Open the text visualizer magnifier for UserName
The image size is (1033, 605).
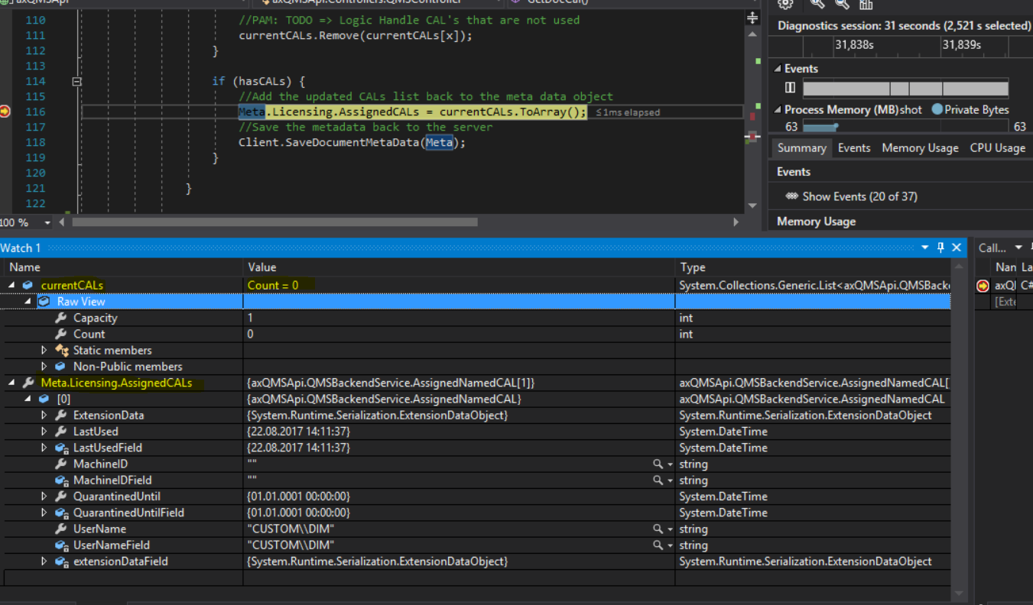tap(658, 529)
